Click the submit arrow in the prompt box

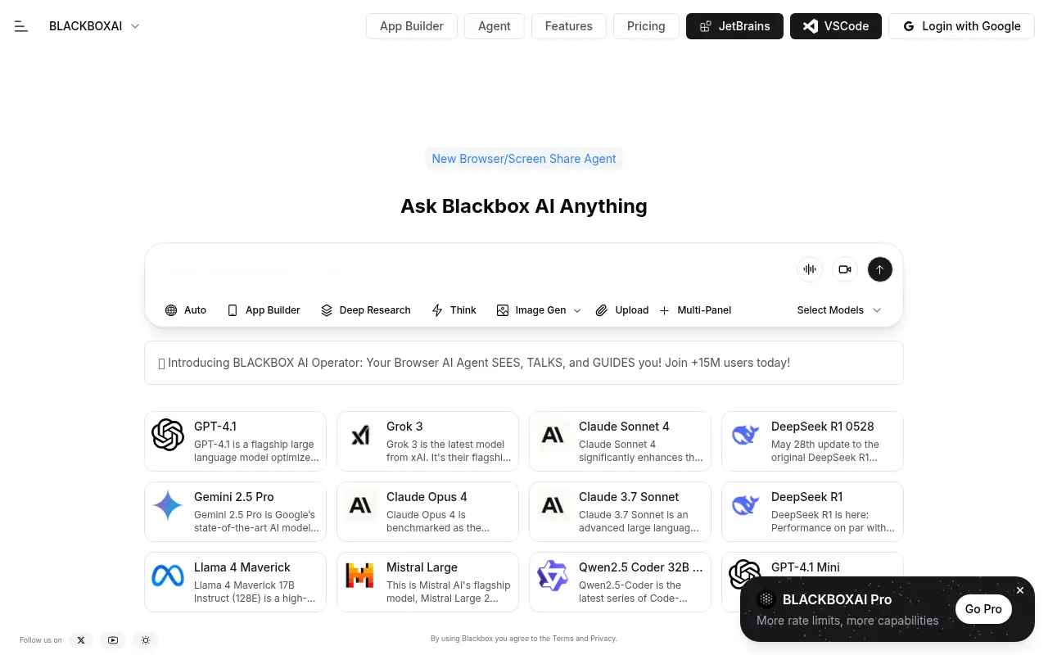click(x=879, y=269)
